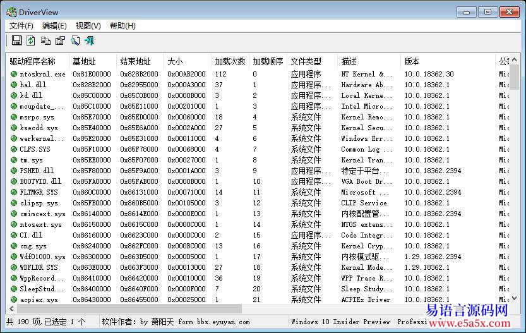Click the green icon beside Wdf01000.sys
The width and height of the screenshot is (526, 333).
[14, 257]
